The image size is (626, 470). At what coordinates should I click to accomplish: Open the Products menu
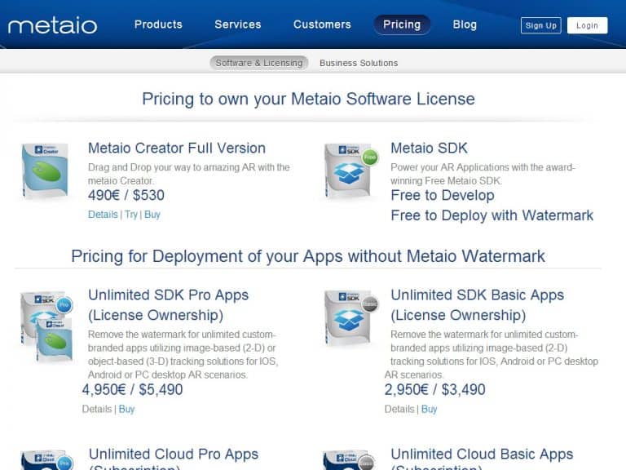point(158,24)
